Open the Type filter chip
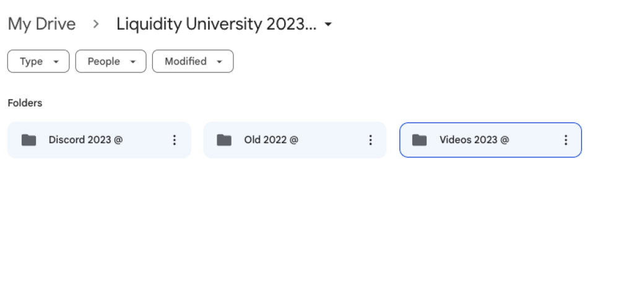 coord(38,61)
